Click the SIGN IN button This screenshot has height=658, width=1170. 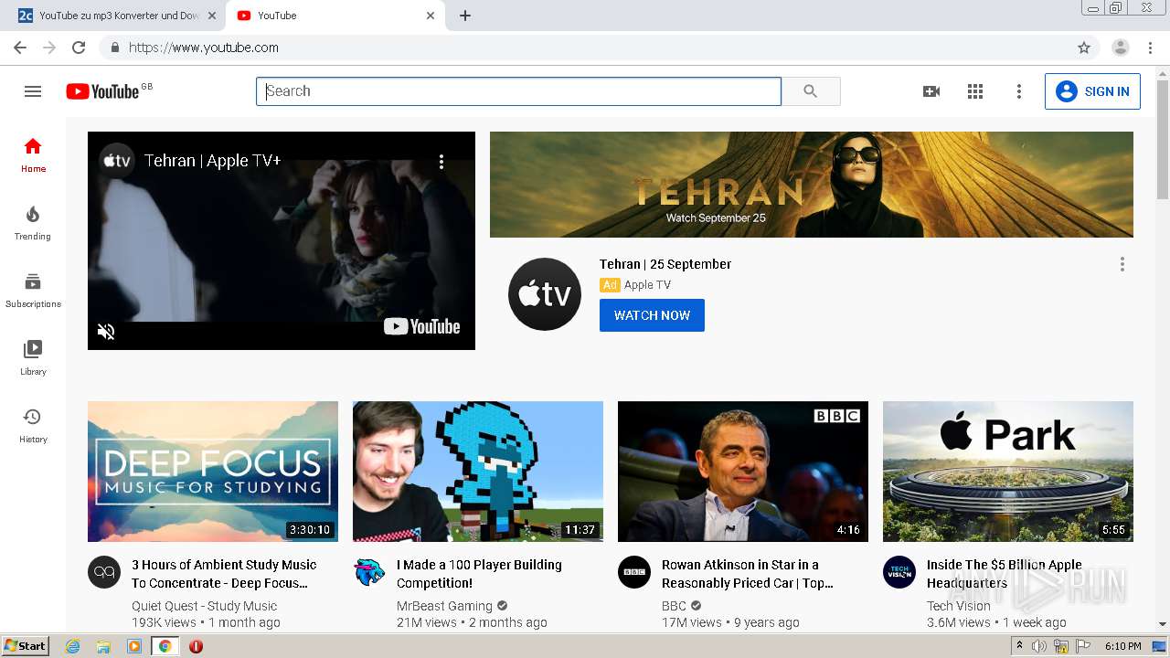1092,91
